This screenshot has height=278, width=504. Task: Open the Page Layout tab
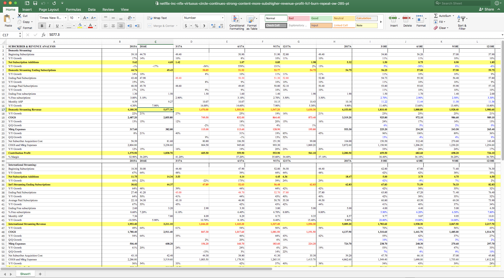click(49, 9)
